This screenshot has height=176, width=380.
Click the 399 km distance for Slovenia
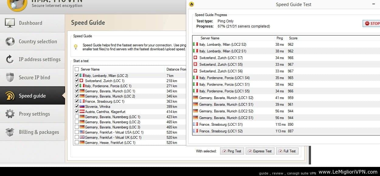coord(172,107)
